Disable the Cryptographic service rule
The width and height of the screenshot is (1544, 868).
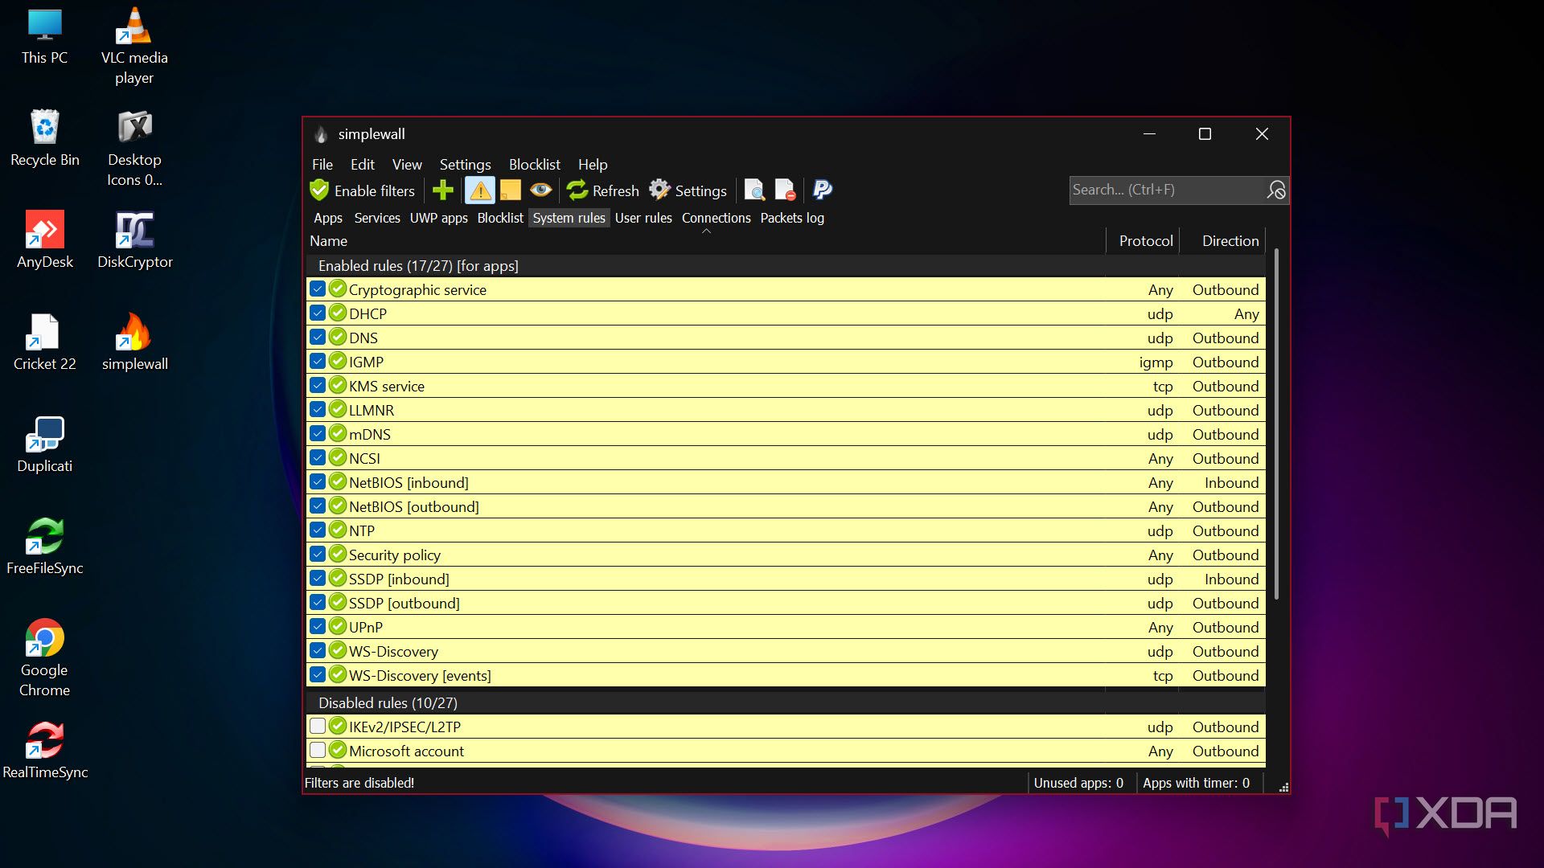(x=318, y=289)
